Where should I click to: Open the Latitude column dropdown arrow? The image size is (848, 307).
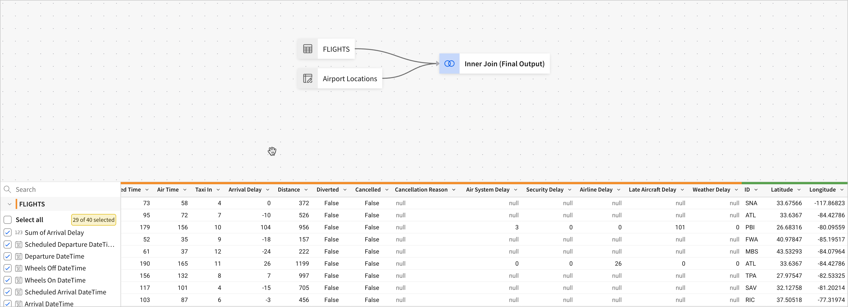point(799,190)
